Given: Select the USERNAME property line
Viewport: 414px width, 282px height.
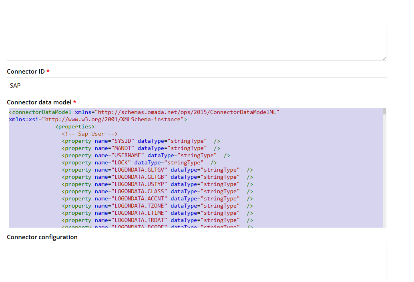Looking at the screenshot, I should tap(146, 156).
